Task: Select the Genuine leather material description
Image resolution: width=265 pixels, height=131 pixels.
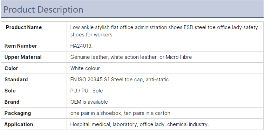Action: coord(131,57)
